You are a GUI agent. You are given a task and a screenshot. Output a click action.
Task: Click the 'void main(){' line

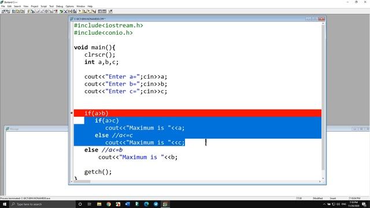click(x=95, y=47)
